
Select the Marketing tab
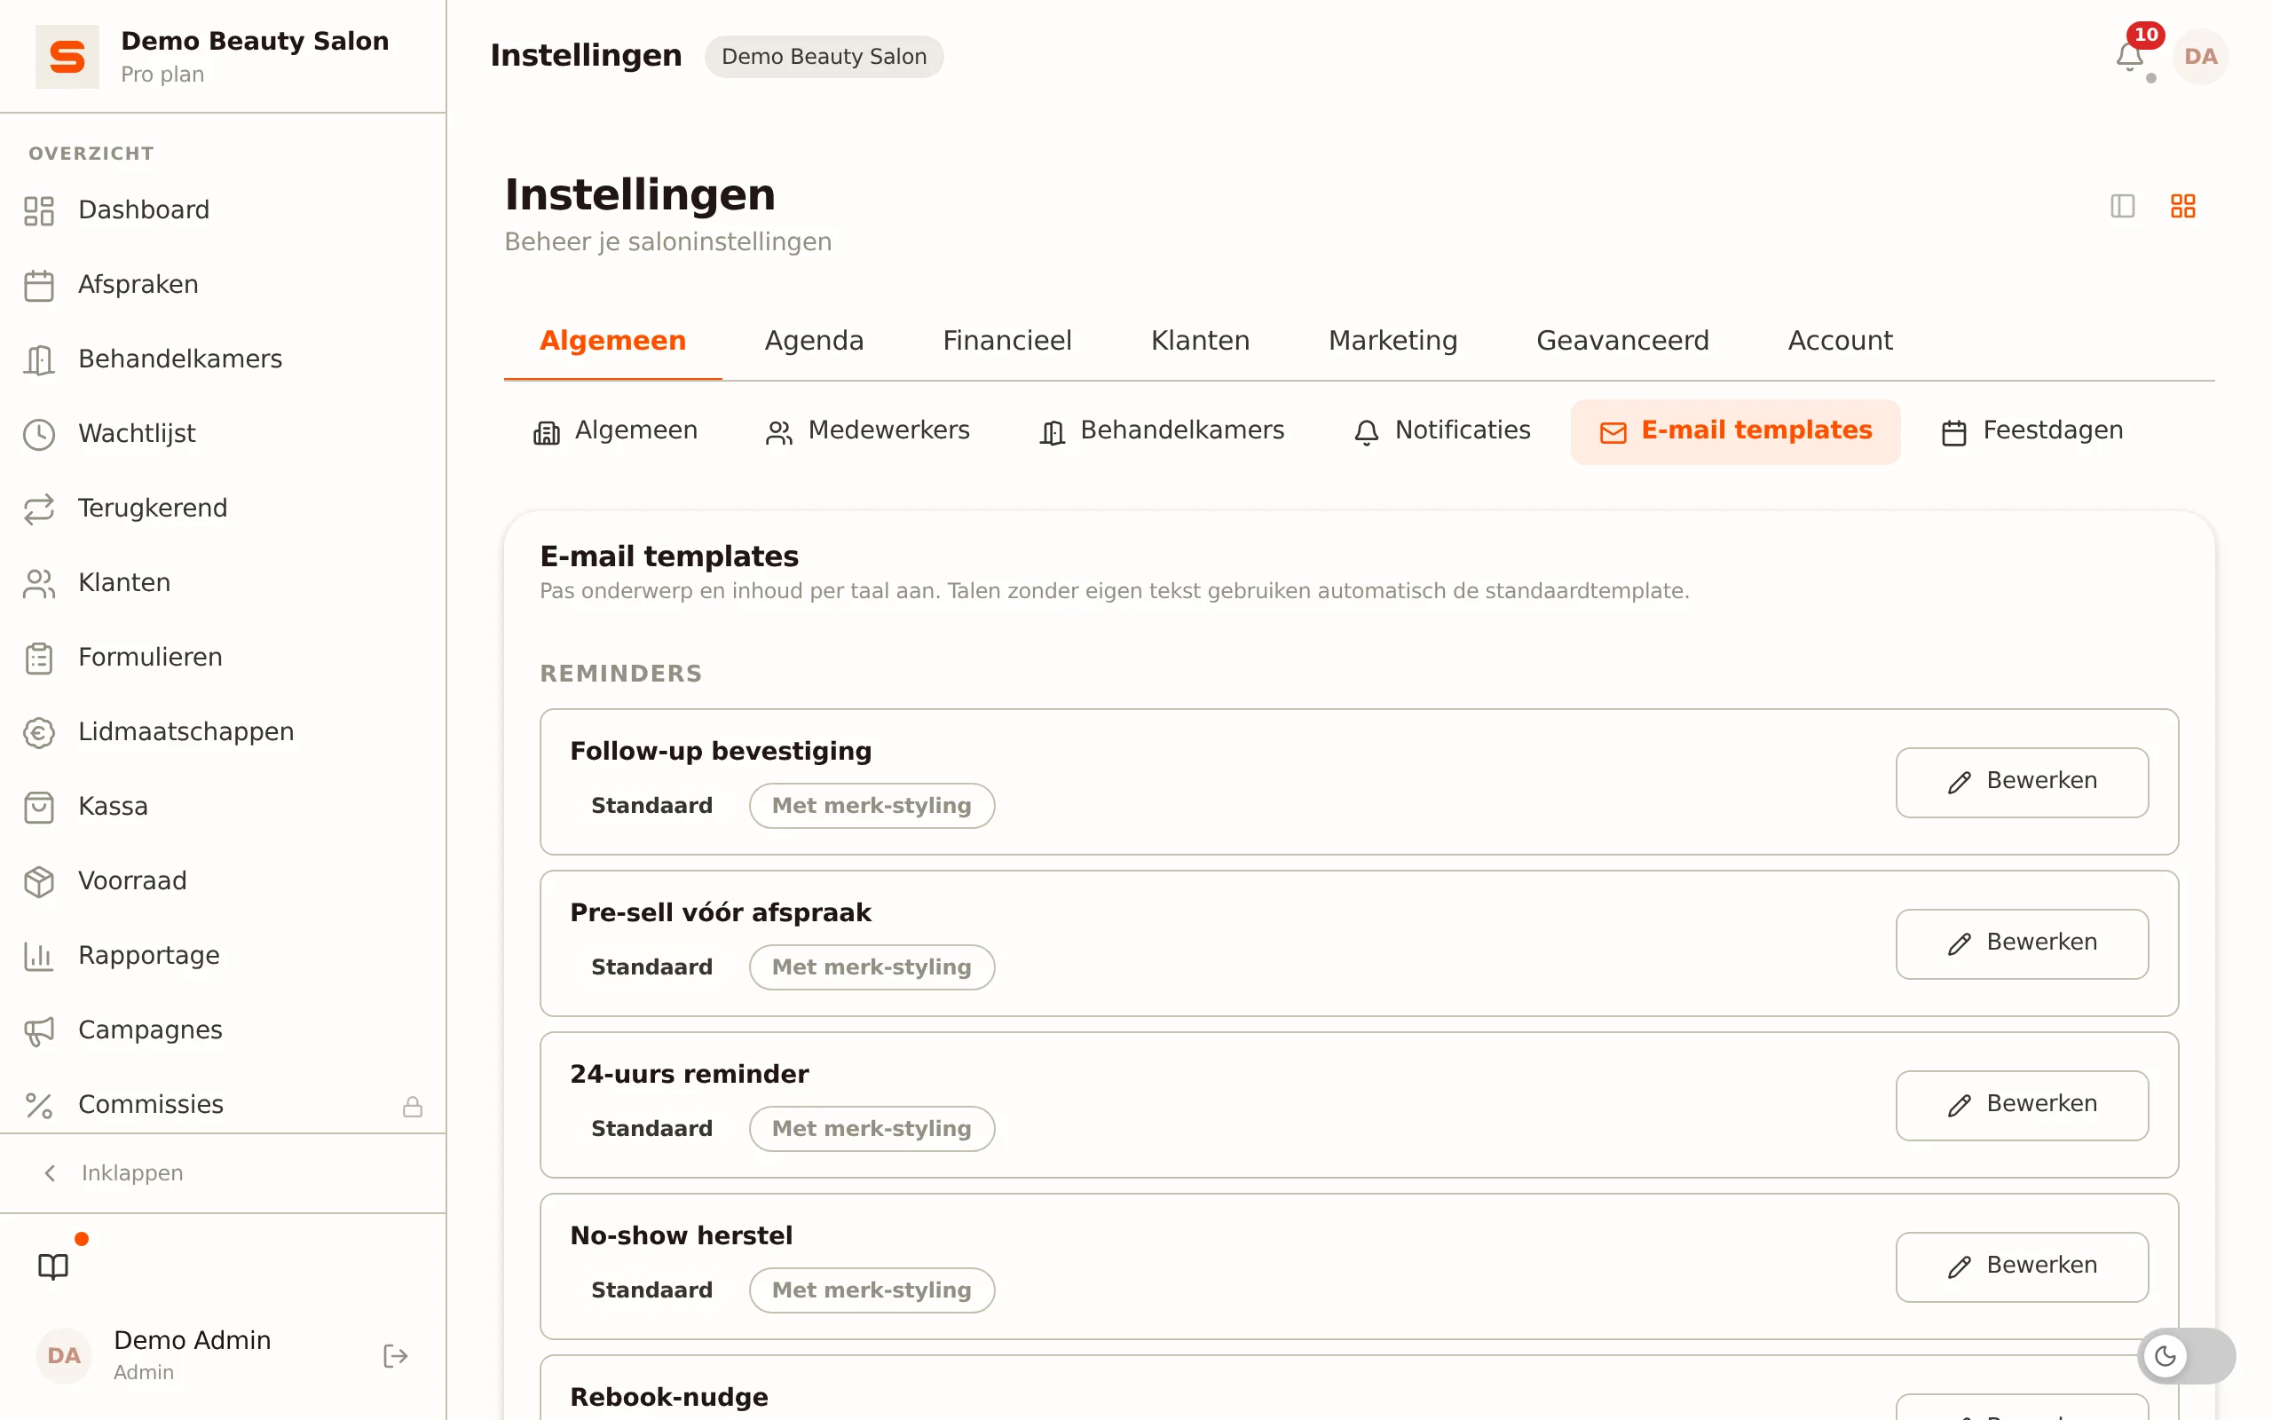coord(1392,340)
